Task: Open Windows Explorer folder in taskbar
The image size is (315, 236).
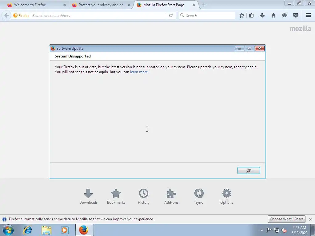Action: pos(46,230)
